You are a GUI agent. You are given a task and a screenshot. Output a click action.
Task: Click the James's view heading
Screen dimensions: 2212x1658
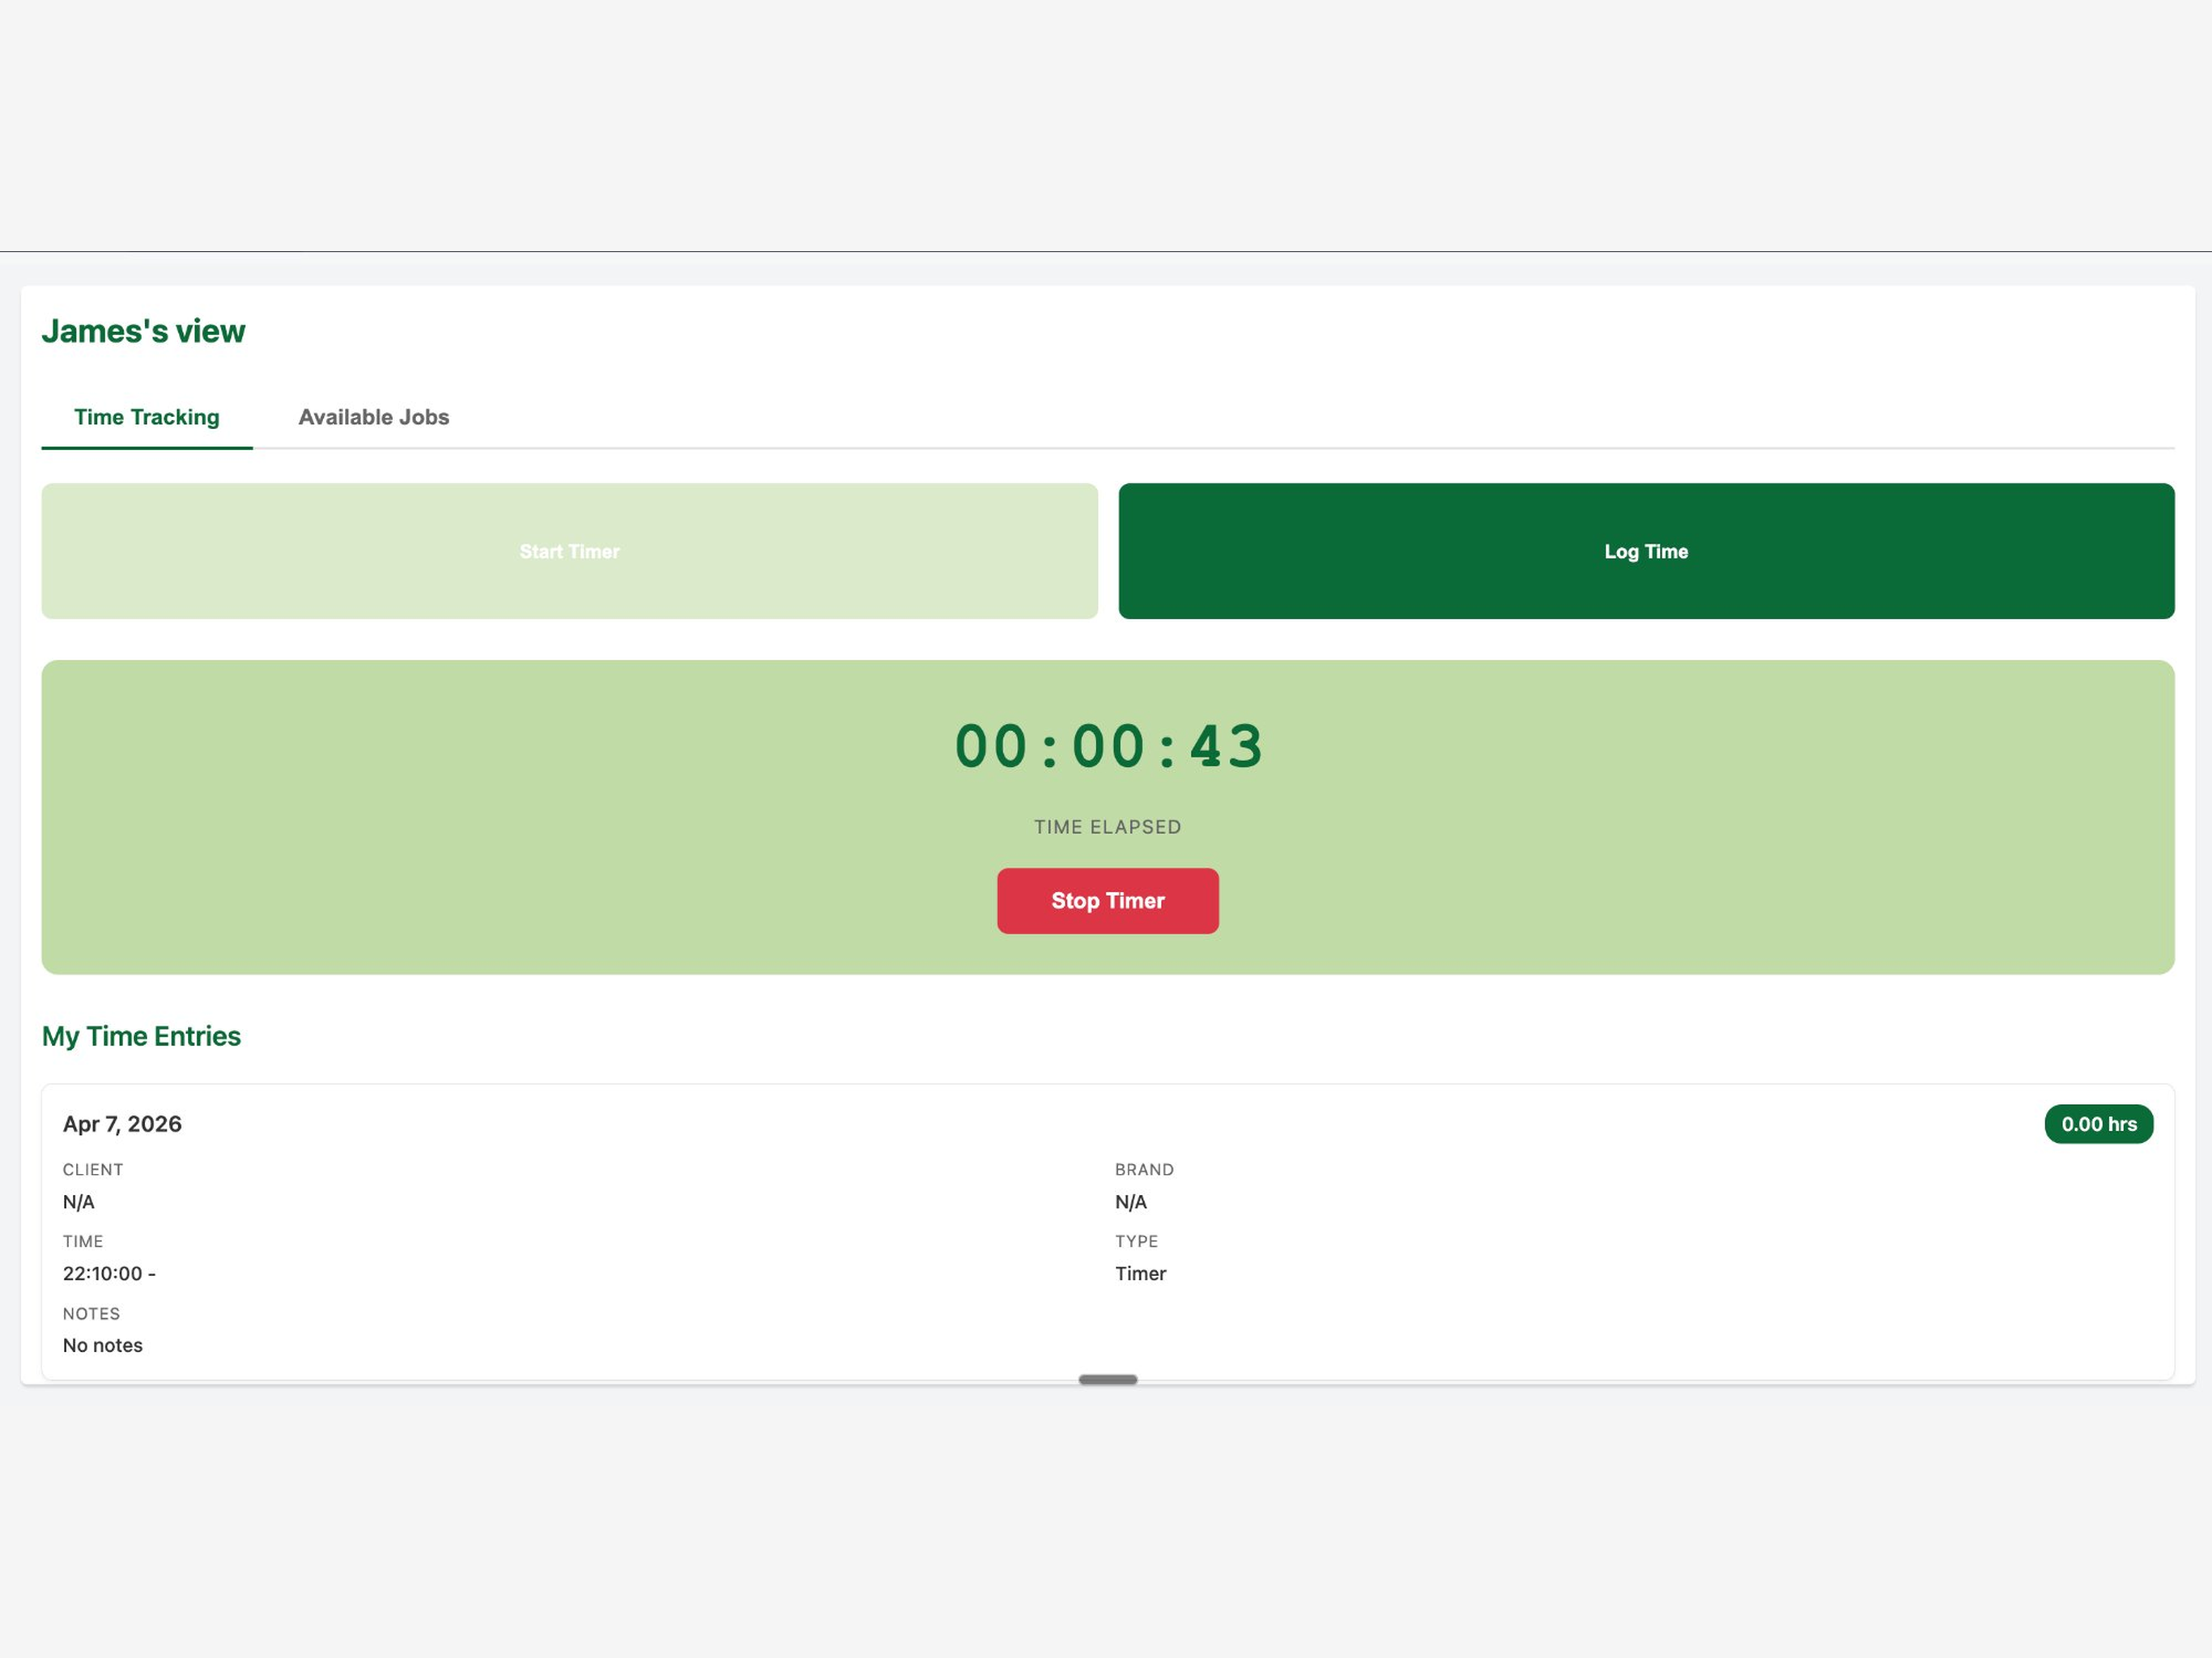click(x=143, y=331)
